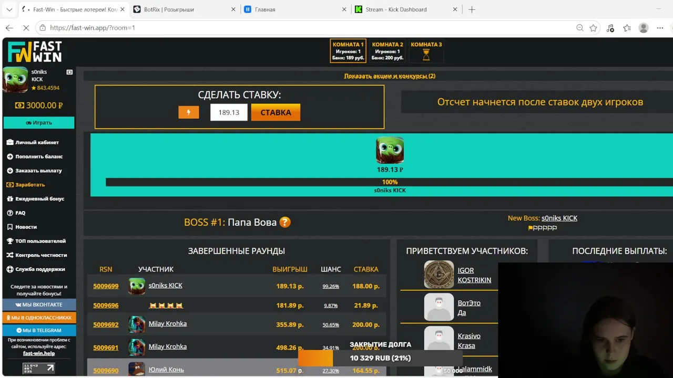
Task: Select Заказать выплату in the sidebar
Action: pyautogui.click(x=38, y=171)
